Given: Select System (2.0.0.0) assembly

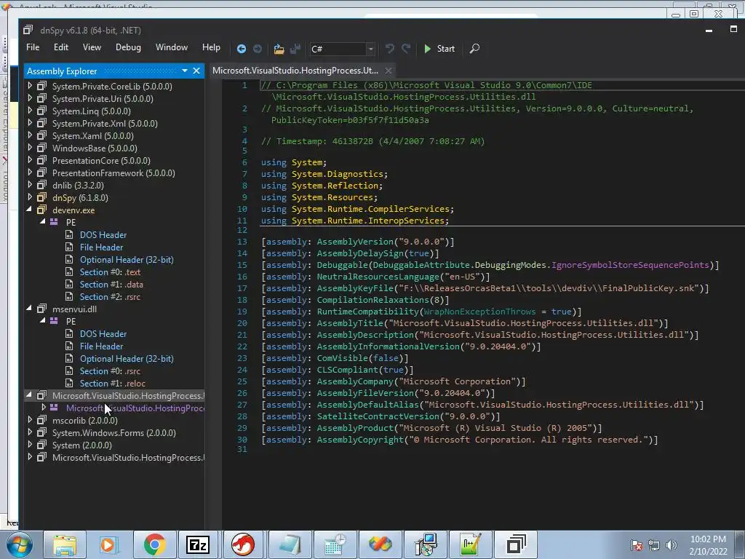Looking at the screenshot, I should [x=81, y=445].
